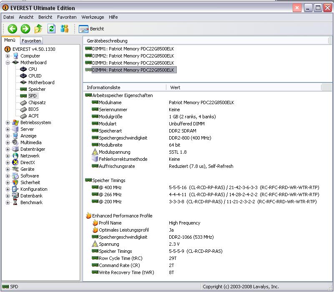Open the Datei menu
Screen dimensions: 334x292
pyautogui.click(x=9, y=17)
